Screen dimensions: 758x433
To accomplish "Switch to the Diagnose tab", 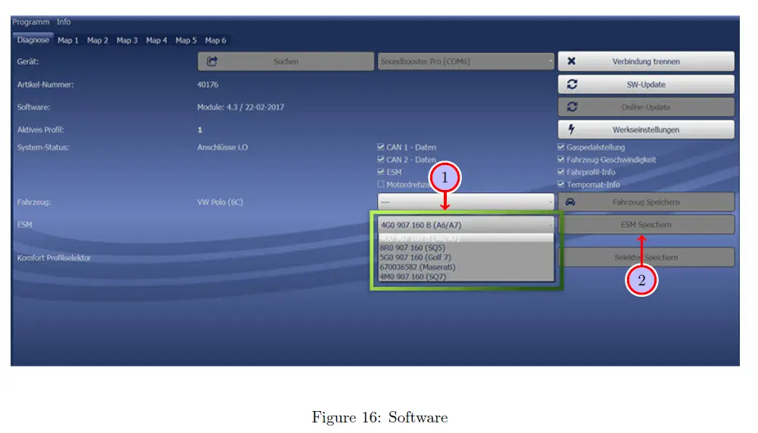I will tap(33, 40).
